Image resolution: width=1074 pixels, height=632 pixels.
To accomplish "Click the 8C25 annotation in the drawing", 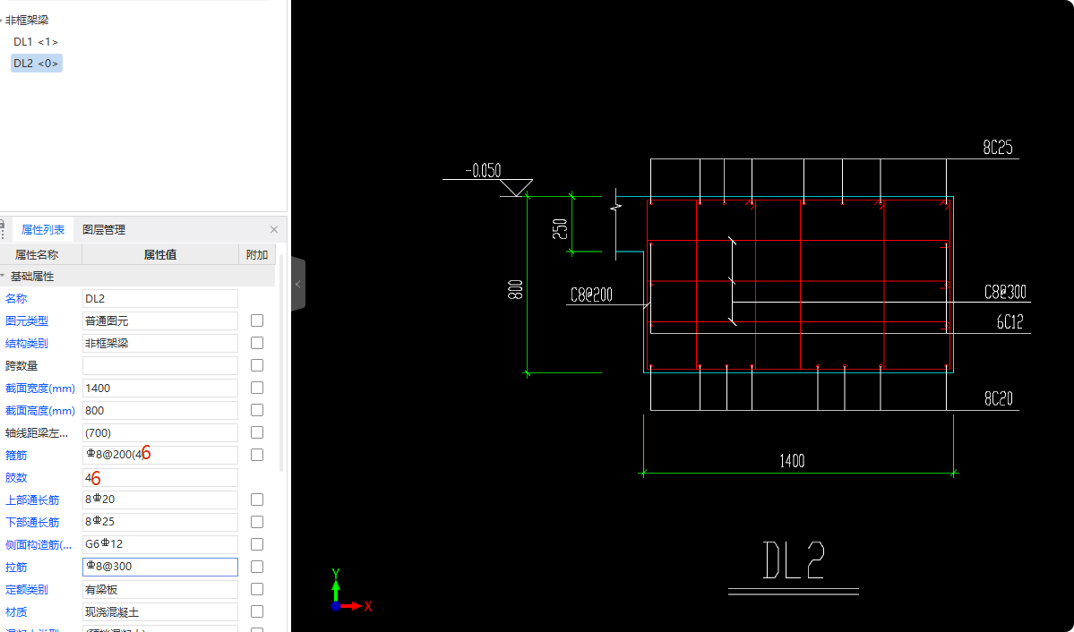I will 998,147.
